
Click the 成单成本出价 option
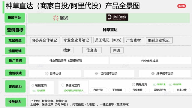tap(165, 73)
